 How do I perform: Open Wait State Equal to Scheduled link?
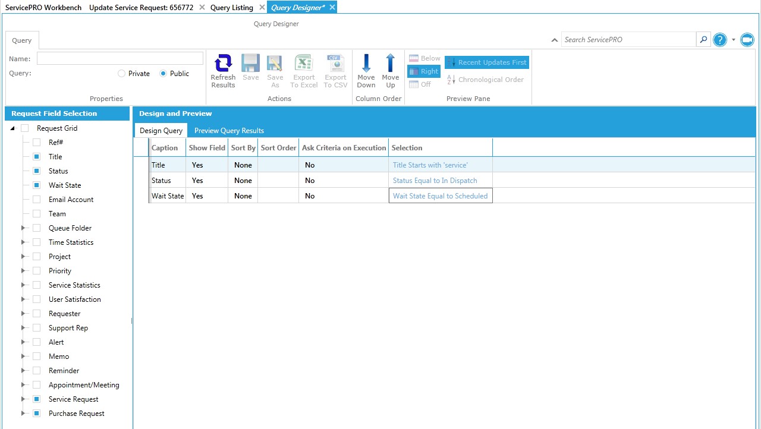(440, 196)
